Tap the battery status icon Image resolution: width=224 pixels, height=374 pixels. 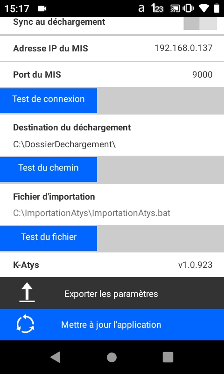coord(217,8)
